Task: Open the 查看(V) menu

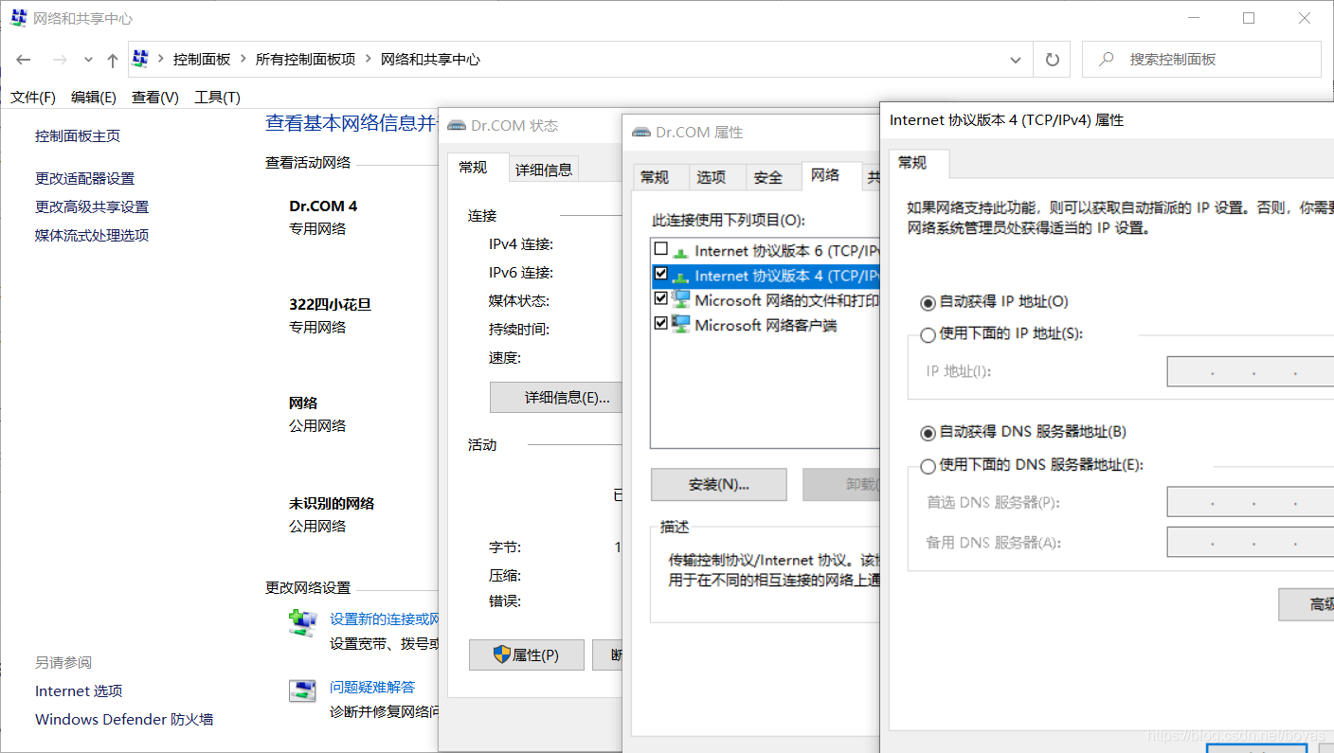Action: pos(155,97)
